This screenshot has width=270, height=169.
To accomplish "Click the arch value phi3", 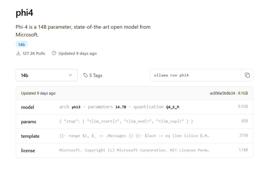I will [76, 107].
